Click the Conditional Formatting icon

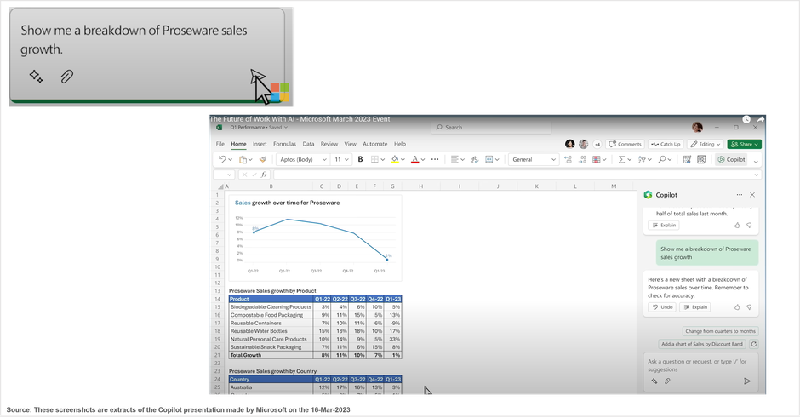click(x=597, y=160)
